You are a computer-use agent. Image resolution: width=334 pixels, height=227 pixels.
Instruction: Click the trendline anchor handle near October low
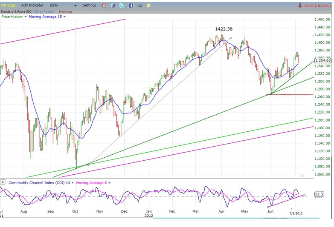[x=88, y=165]
